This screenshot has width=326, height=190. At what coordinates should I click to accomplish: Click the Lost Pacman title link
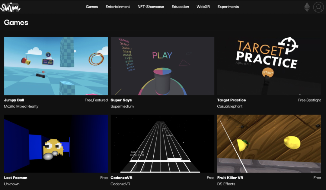click(16, 178)
